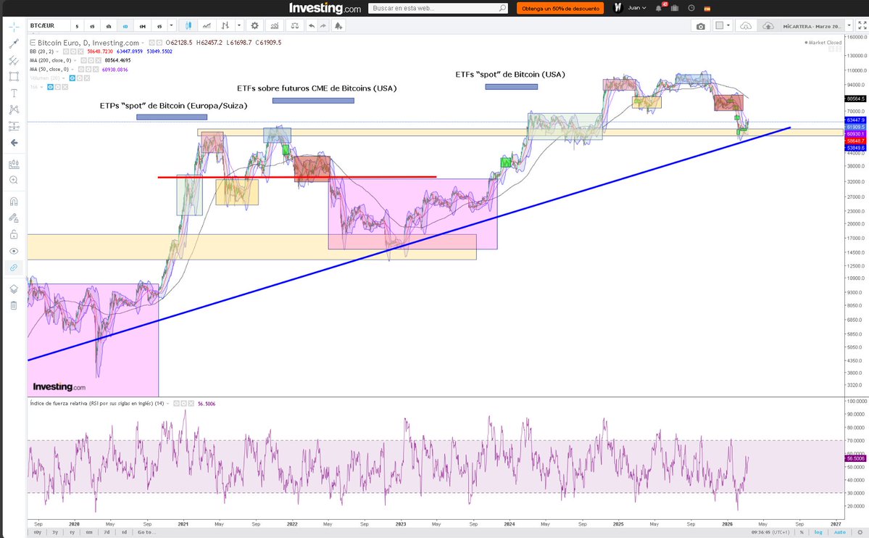Toggle visibility of all drawings with the eye icon

(x=12, y=250)
